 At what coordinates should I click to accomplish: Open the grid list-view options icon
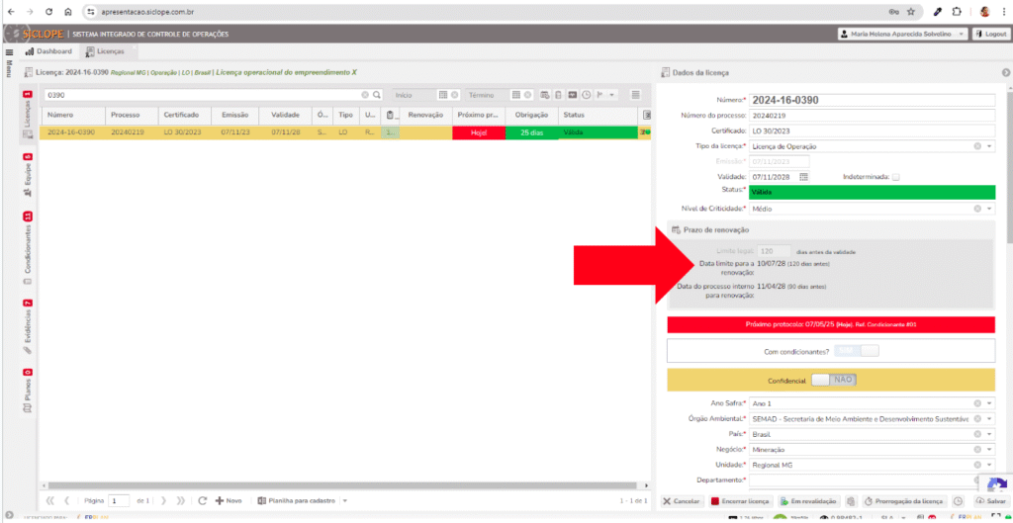(x=636, y=95)
